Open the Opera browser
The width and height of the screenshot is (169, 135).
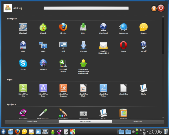click(x=123, y=46)
